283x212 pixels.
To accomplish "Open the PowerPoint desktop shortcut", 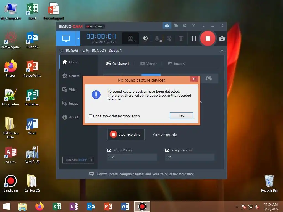I will pos(32,69).
